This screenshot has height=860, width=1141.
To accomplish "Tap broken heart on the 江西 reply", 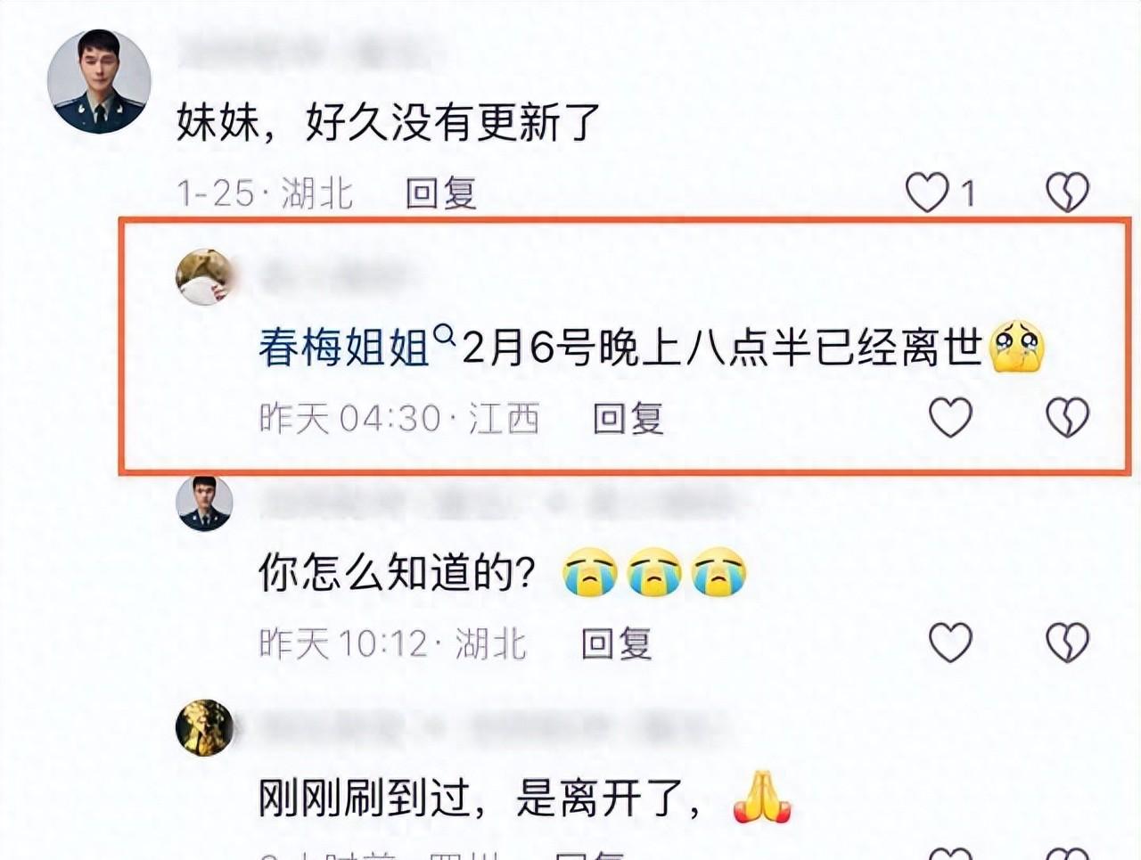I will point(1067,417).
